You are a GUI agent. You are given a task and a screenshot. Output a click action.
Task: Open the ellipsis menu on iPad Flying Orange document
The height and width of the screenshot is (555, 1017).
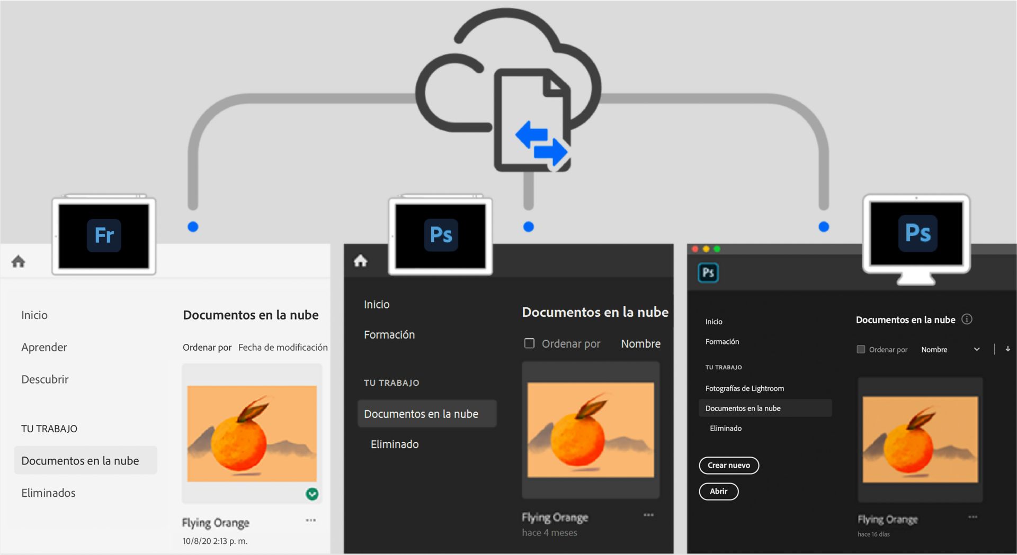click(648, 515)
